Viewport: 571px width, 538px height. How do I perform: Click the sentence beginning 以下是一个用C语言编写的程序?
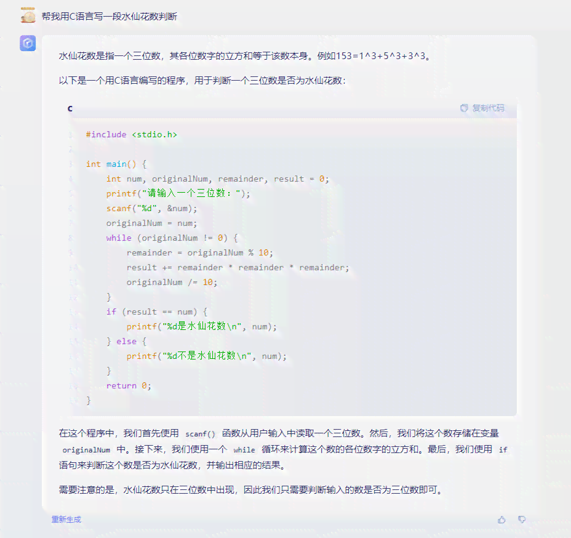(202, 81)
